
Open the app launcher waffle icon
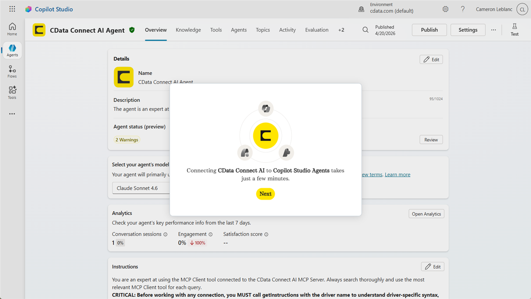click(x=12, y=9)
